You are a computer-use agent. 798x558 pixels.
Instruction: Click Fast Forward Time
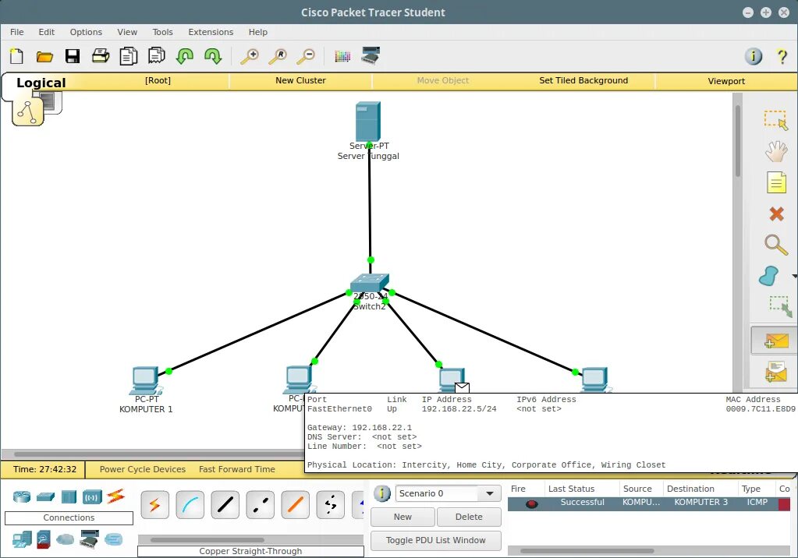click(x=236, y=469)
